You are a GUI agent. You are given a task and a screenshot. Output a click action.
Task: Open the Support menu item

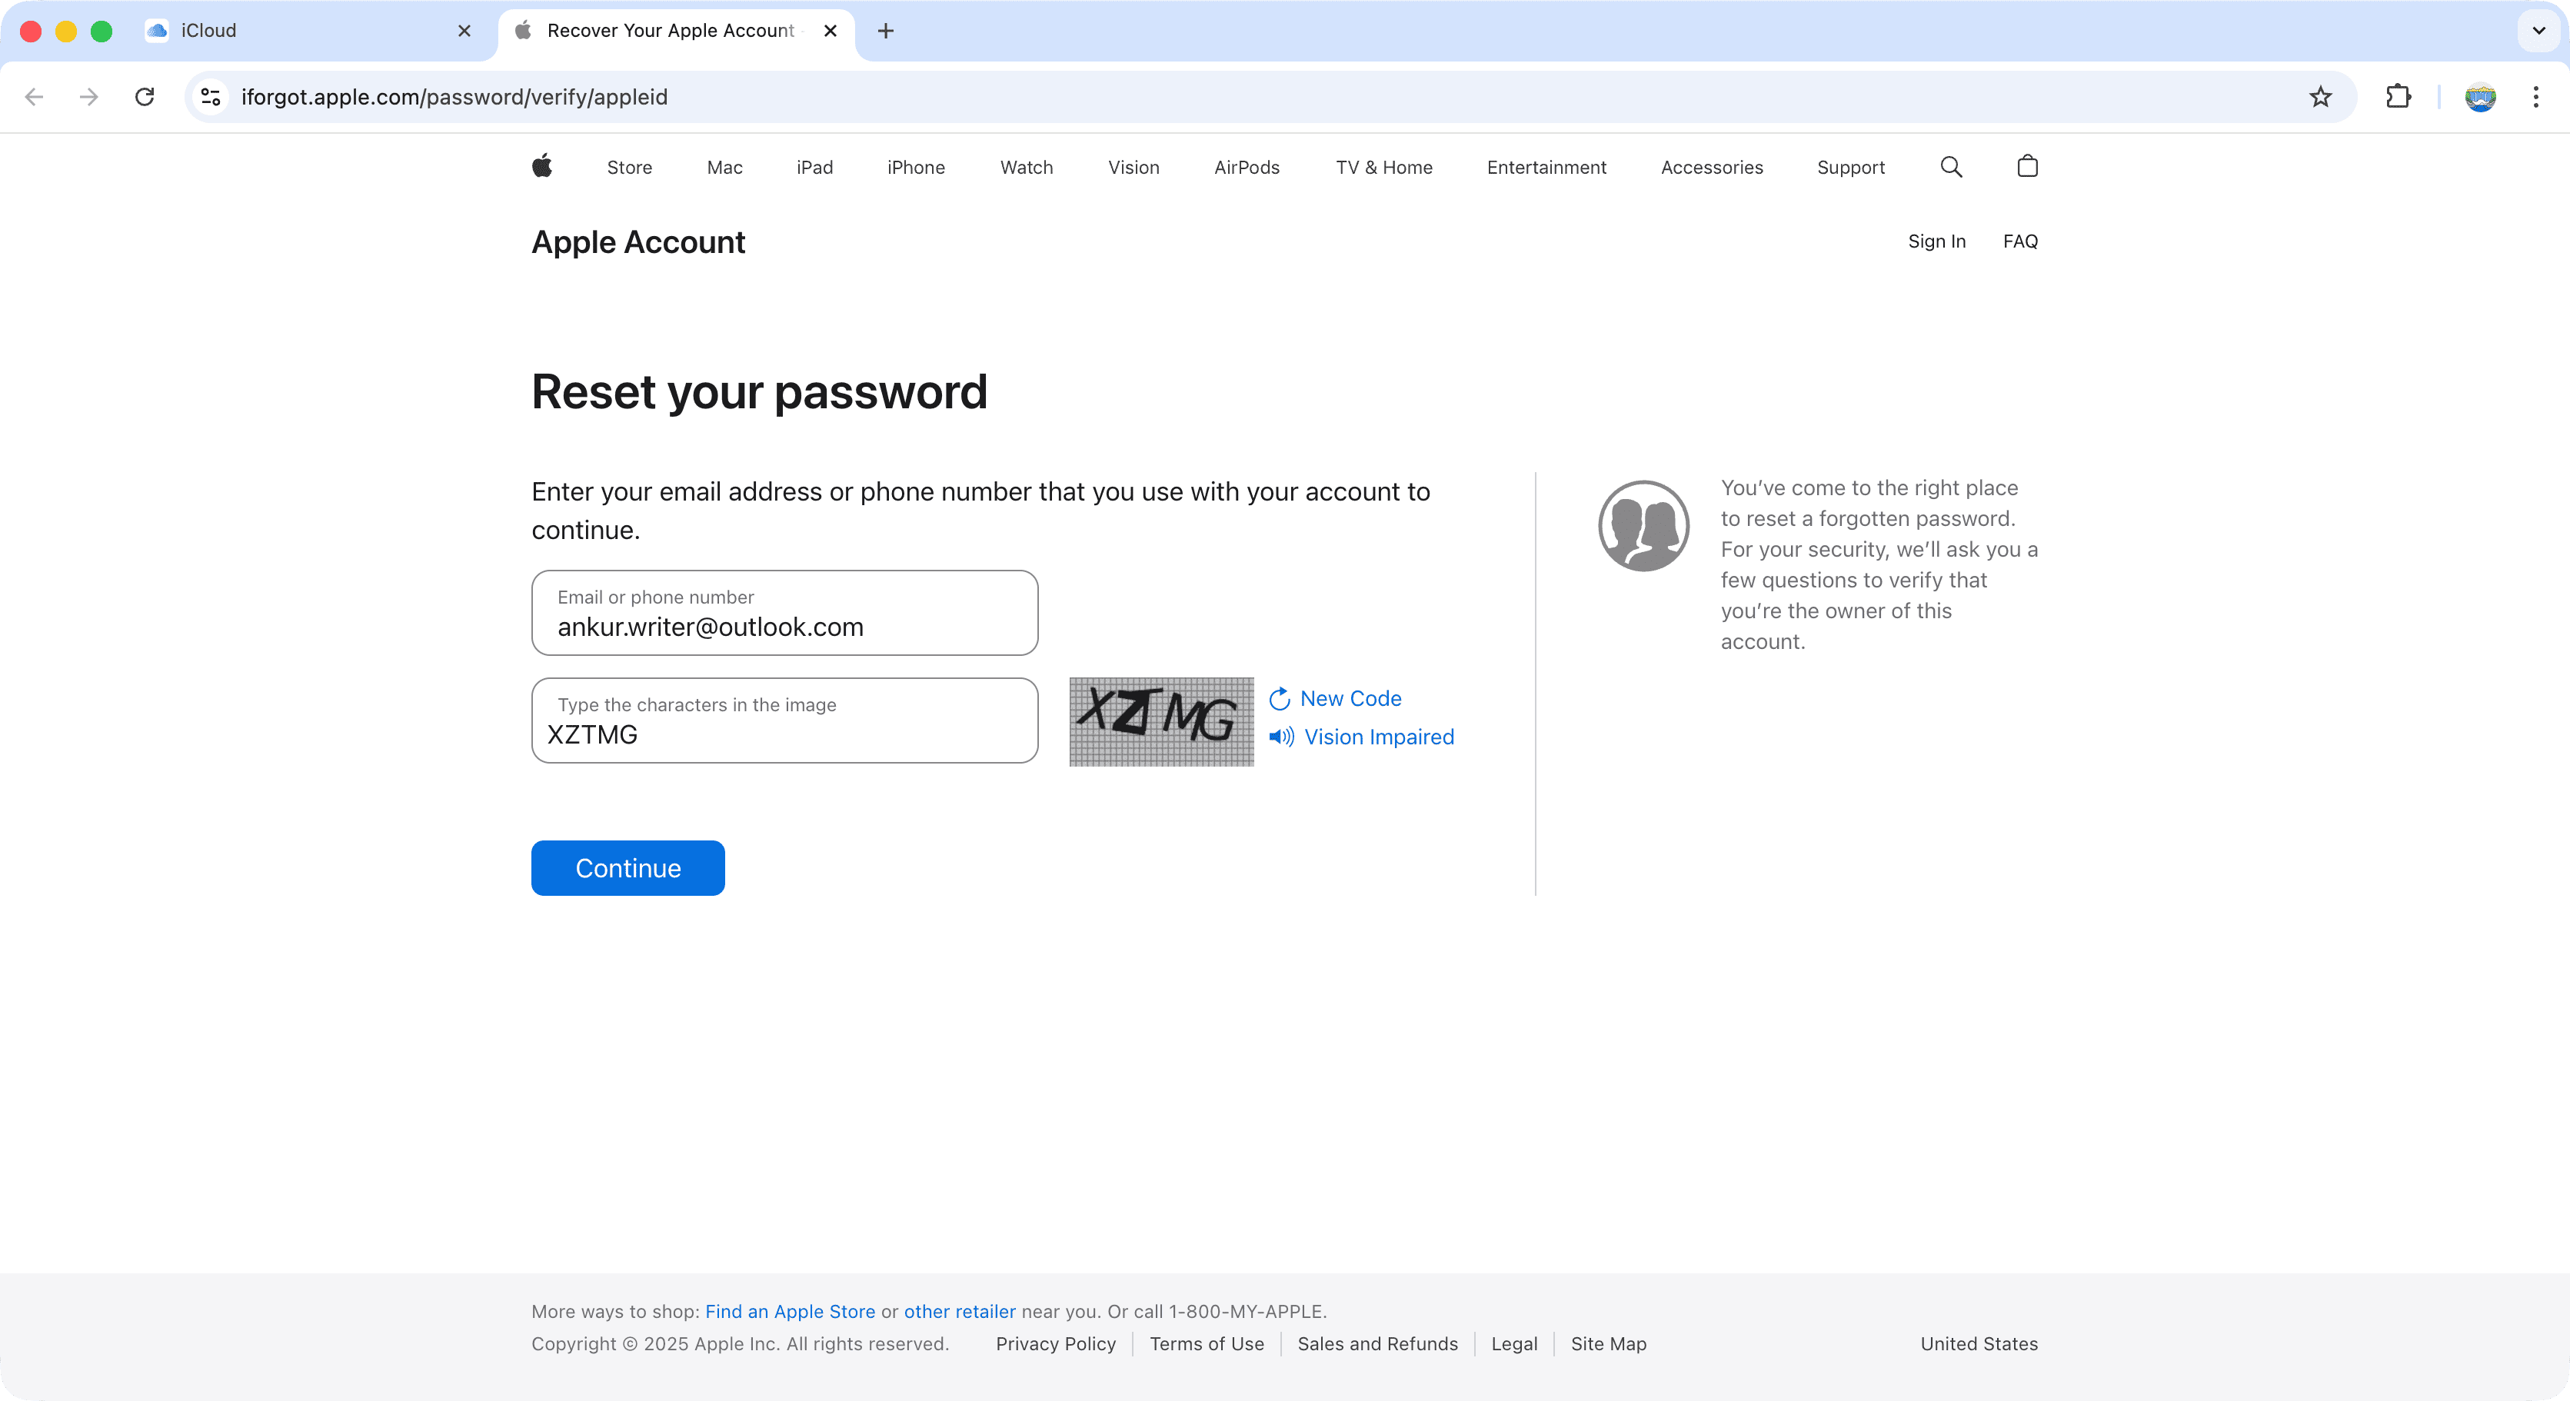(x=1849, y=168)
